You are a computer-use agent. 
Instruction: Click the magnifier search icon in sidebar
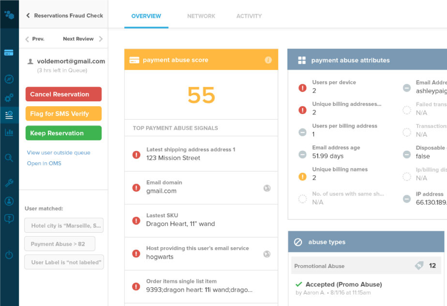(9, 158)
